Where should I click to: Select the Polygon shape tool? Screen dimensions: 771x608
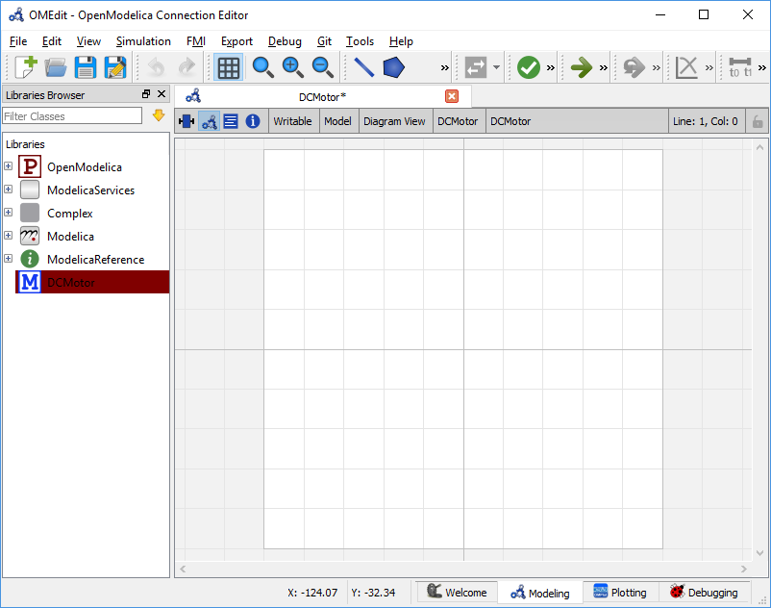click(393, 67)
